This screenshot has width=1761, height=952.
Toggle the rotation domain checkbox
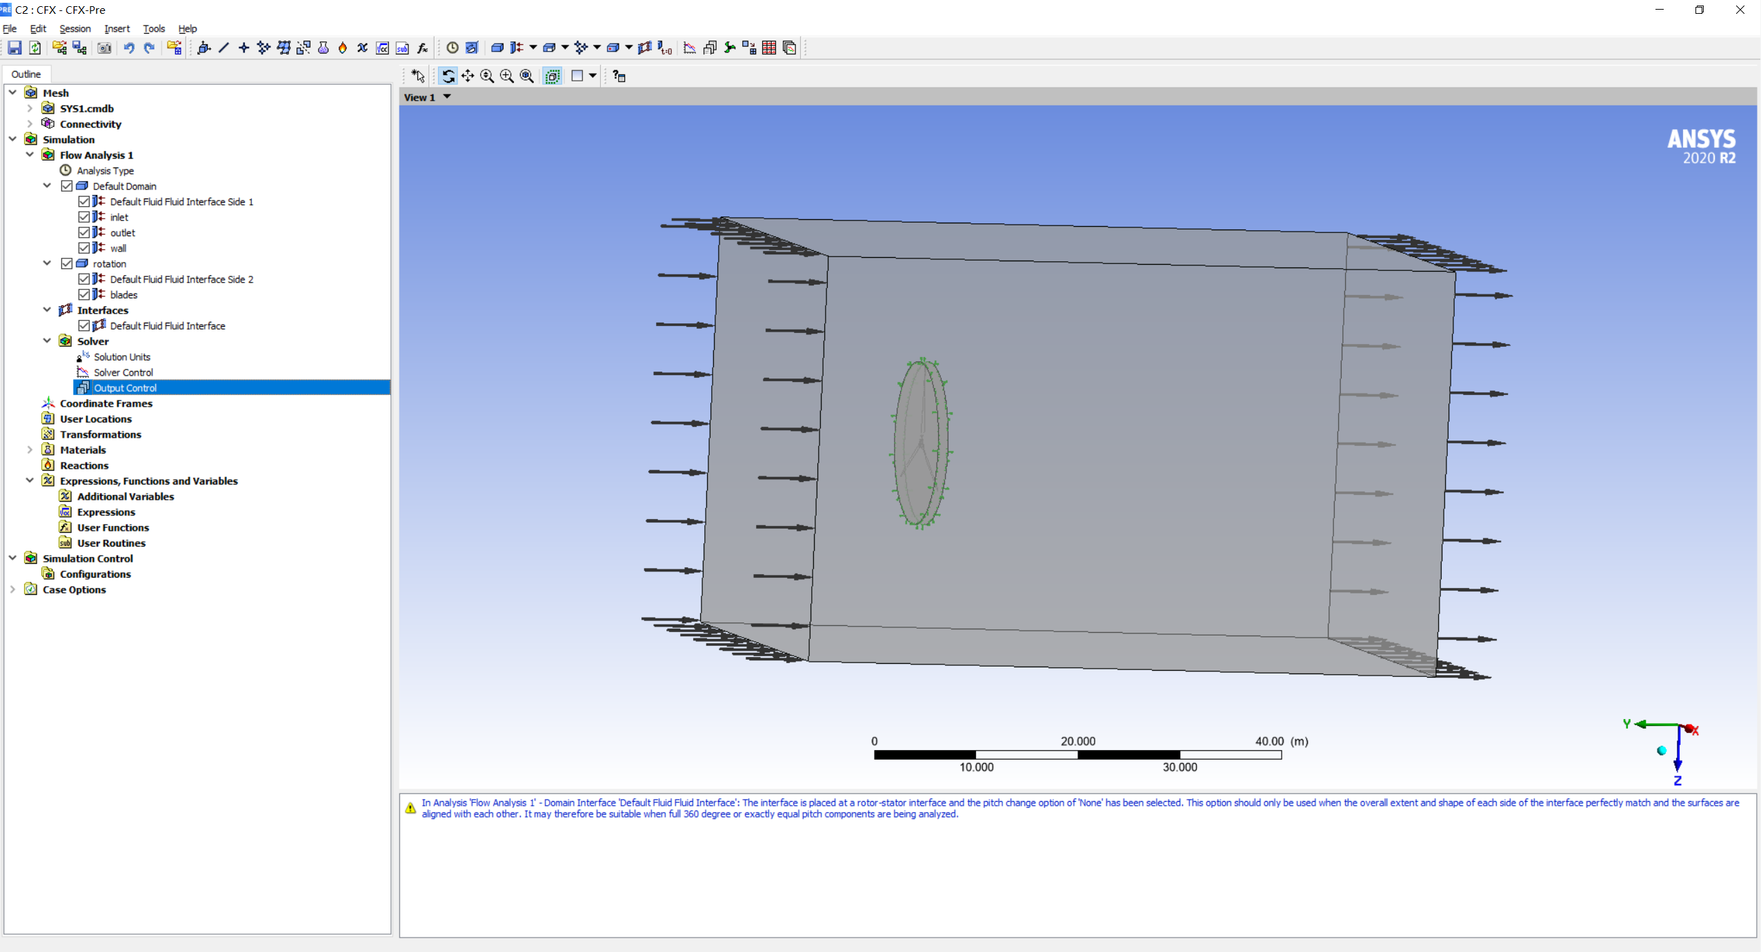67,263
